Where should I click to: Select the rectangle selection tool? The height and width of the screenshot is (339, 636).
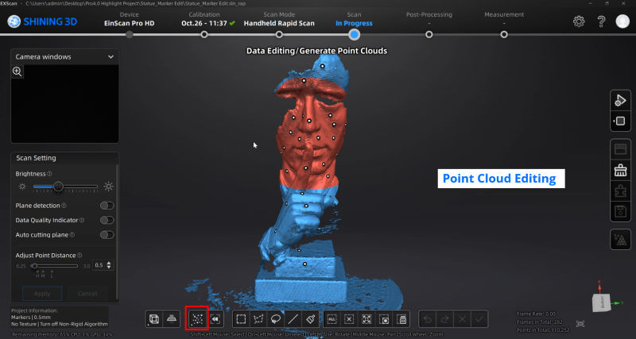(x=241, y=319)
